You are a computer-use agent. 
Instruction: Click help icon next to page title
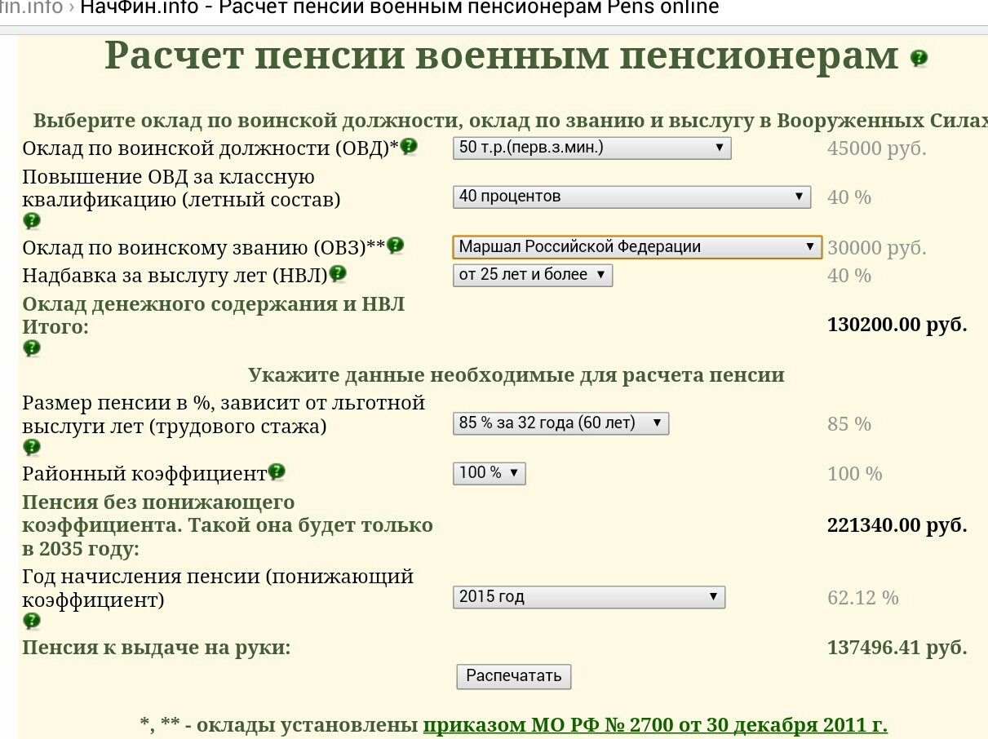coord(919,58)
